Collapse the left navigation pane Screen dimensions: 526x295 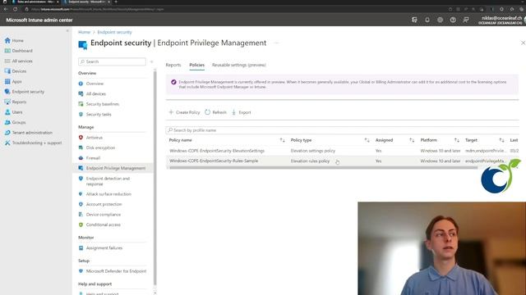point(67,30)
